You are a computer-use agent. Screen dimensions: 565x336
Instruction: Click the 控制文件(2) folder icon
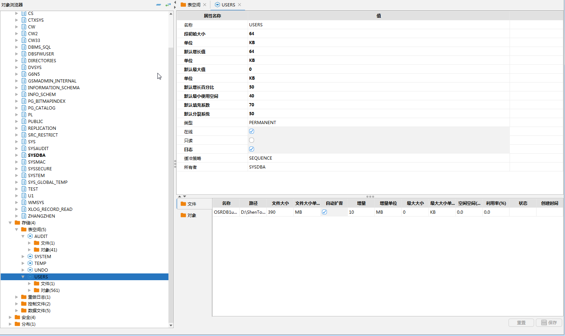pos(24,304)
